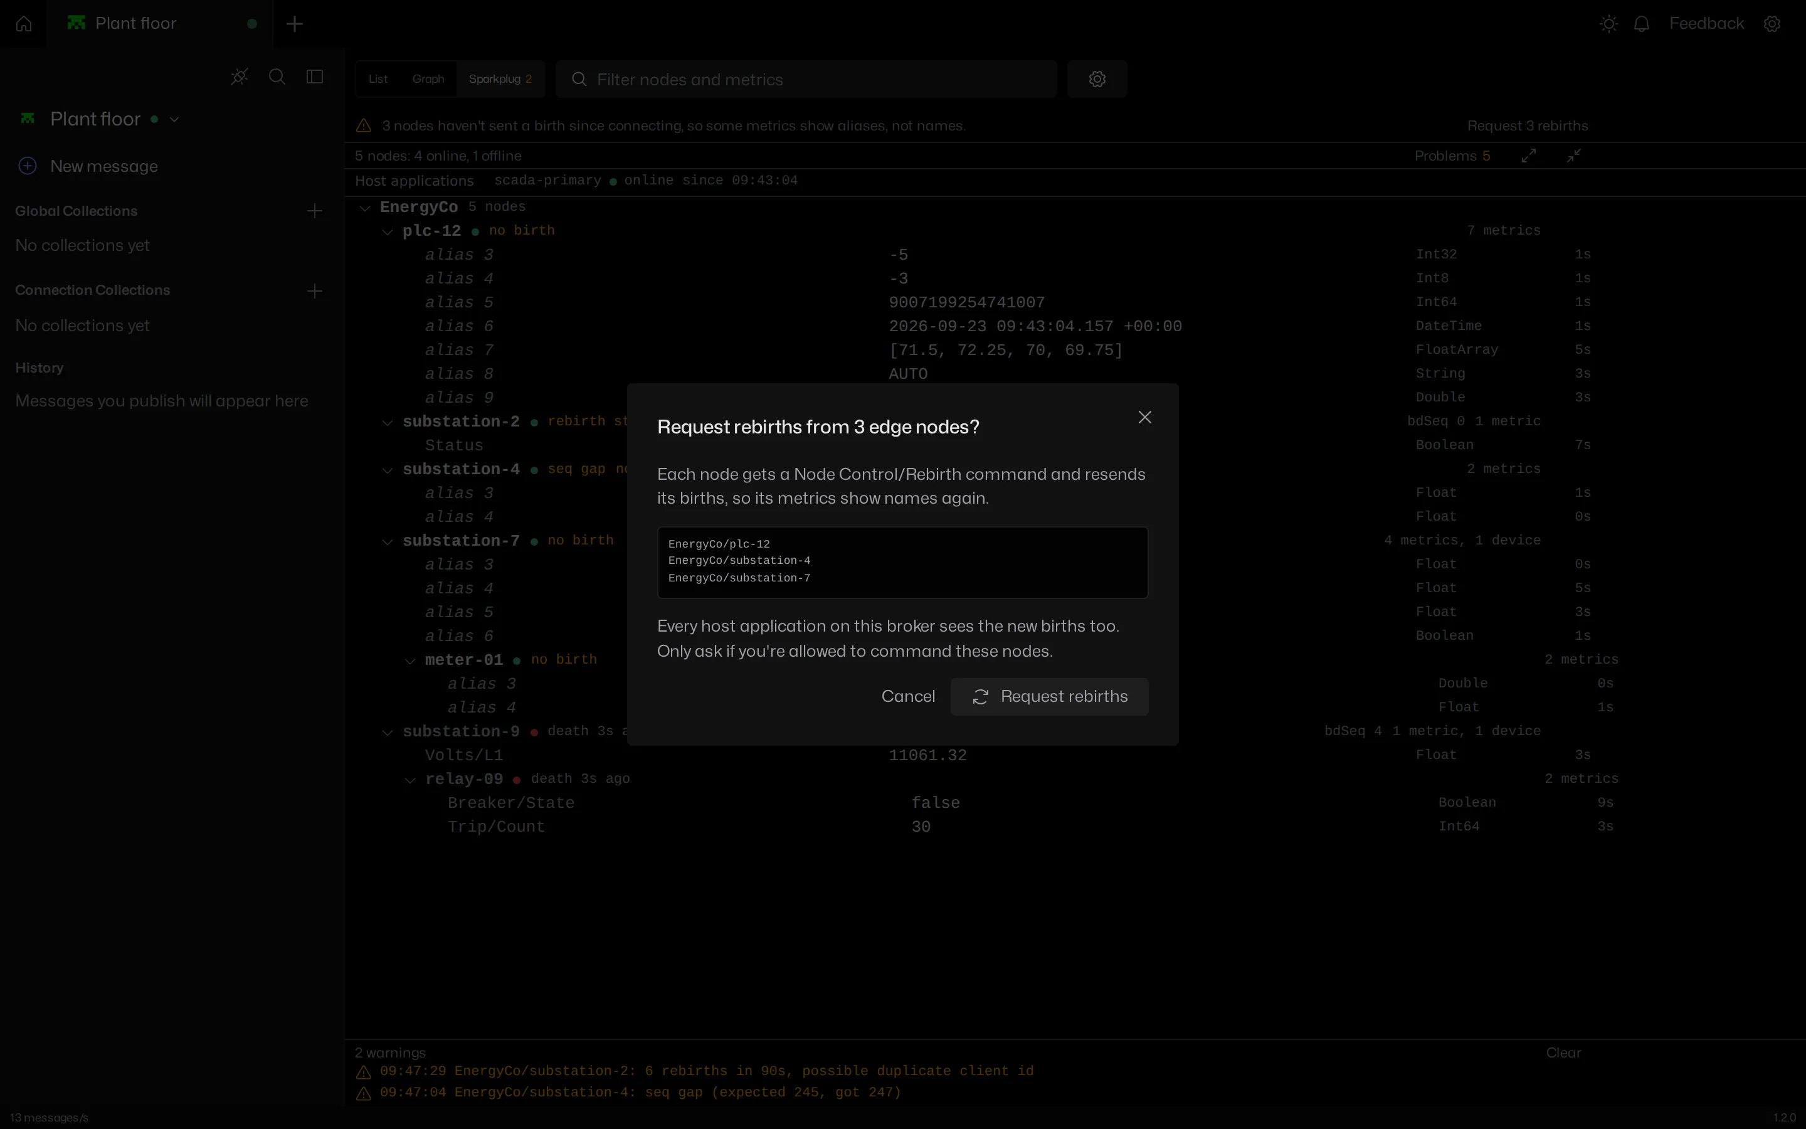Click Cancel in the rebirth dialog
The height and width of the screenshot is (1129, 1806).
[907, 697]
